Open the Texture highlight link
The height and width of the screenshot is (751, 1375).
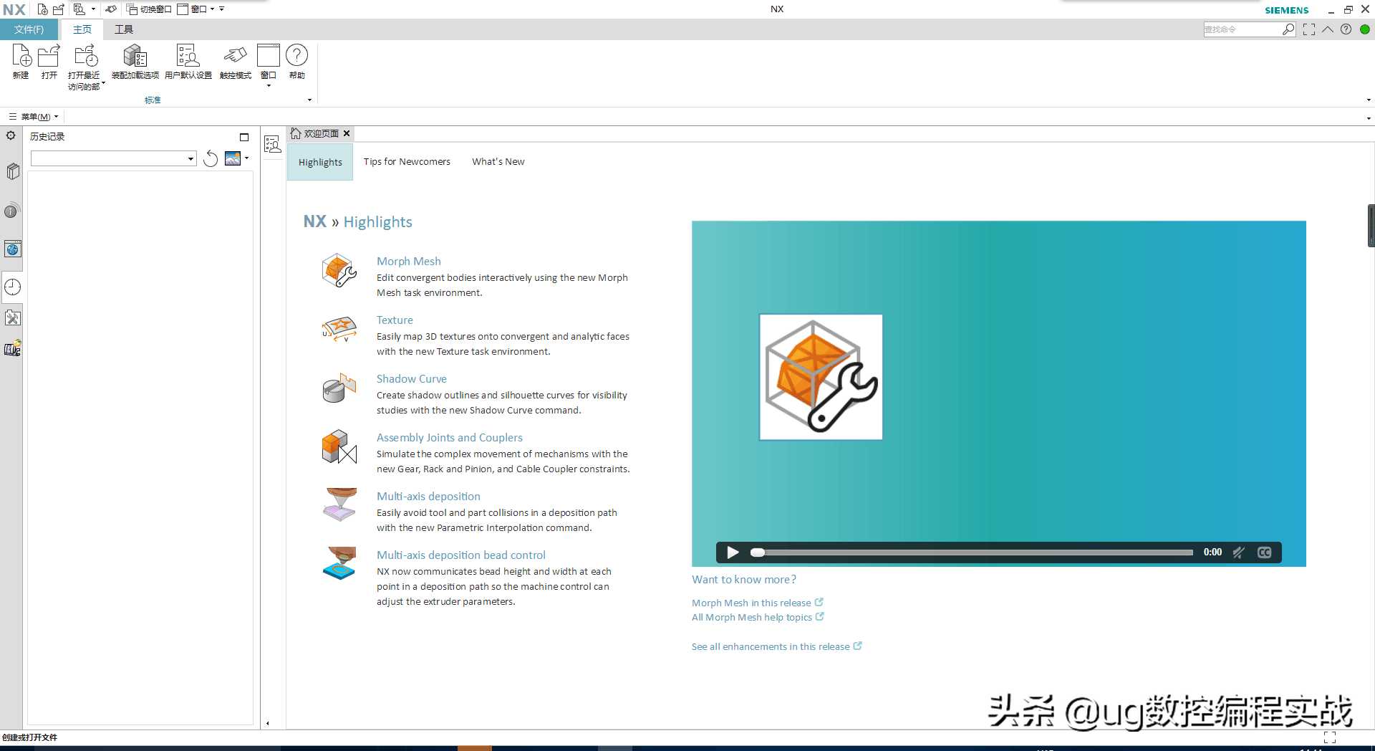coord(395,320)
